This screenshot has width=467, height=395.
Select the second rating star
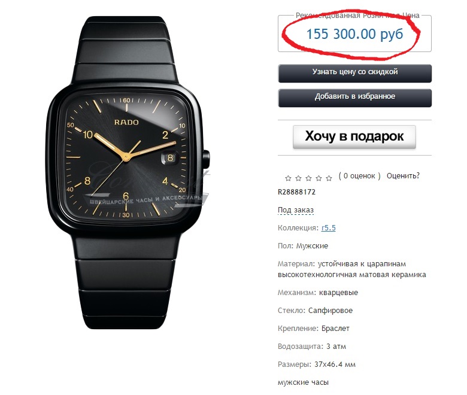pyautogui.click(x=298, y=178)
